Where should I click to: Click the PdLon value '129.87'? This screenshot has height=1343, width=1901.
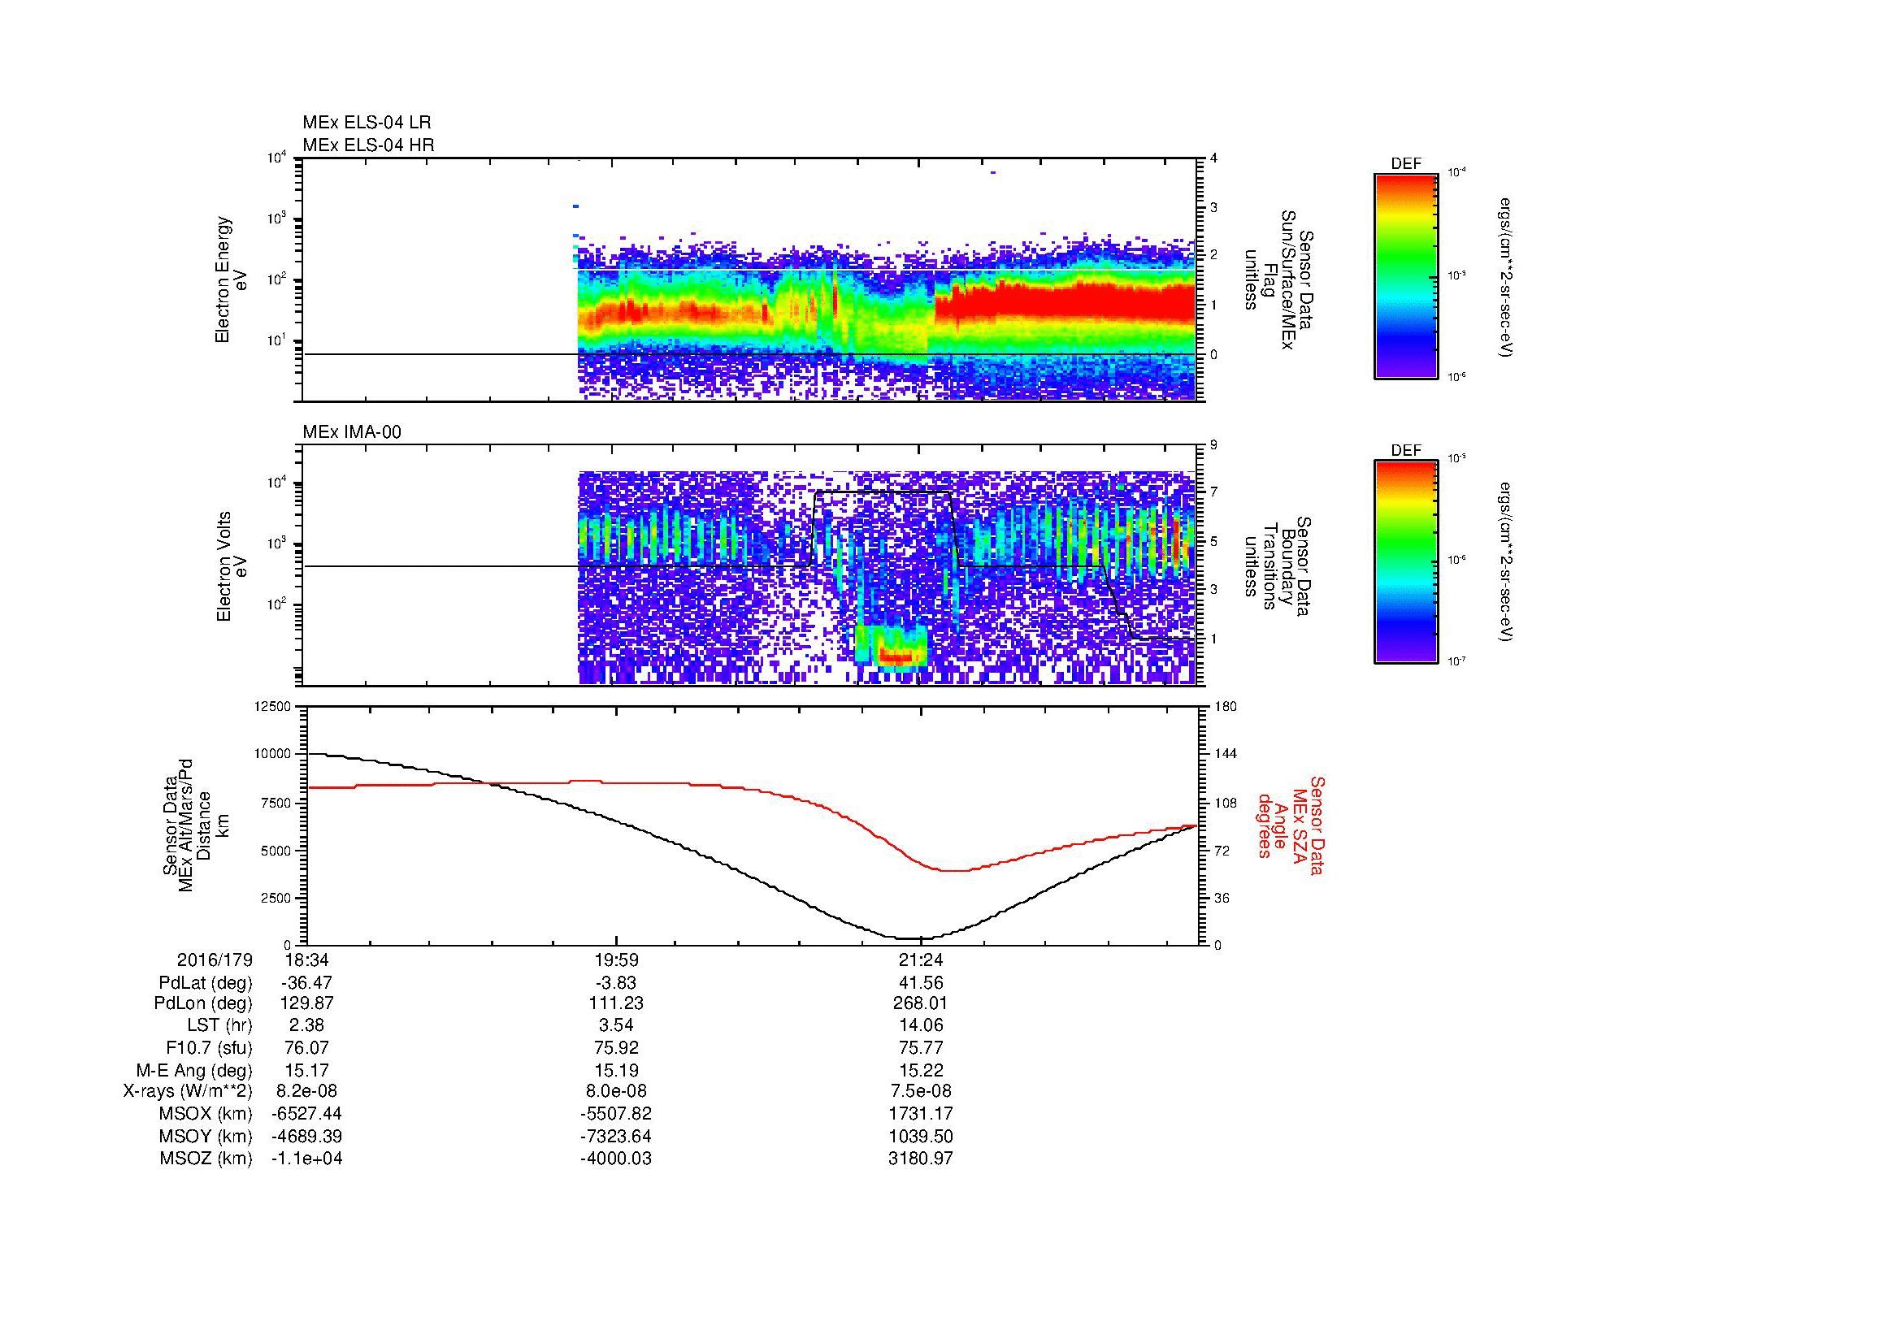pos(306,1003)
